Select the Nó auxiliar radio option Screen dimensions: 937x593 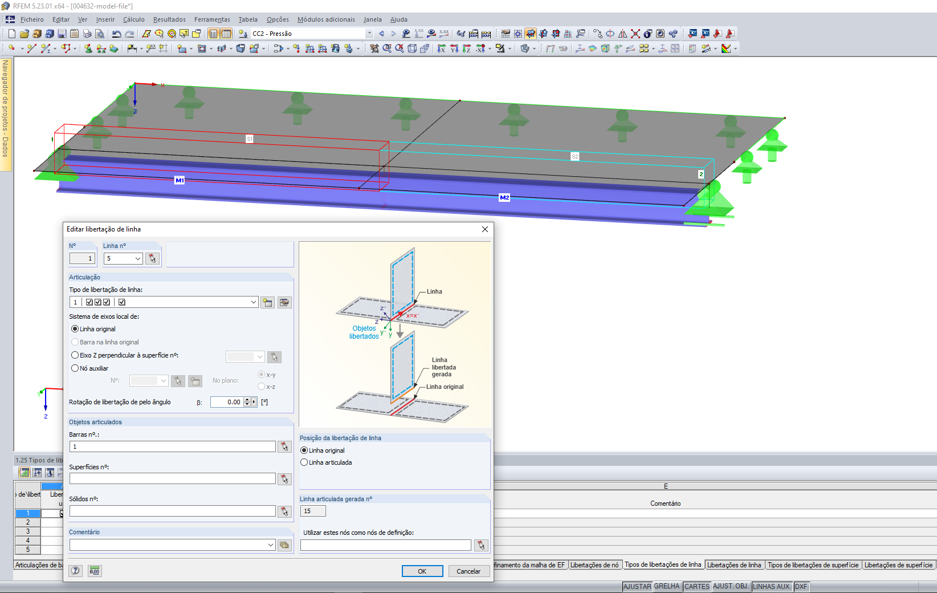(x=75, y=368)
